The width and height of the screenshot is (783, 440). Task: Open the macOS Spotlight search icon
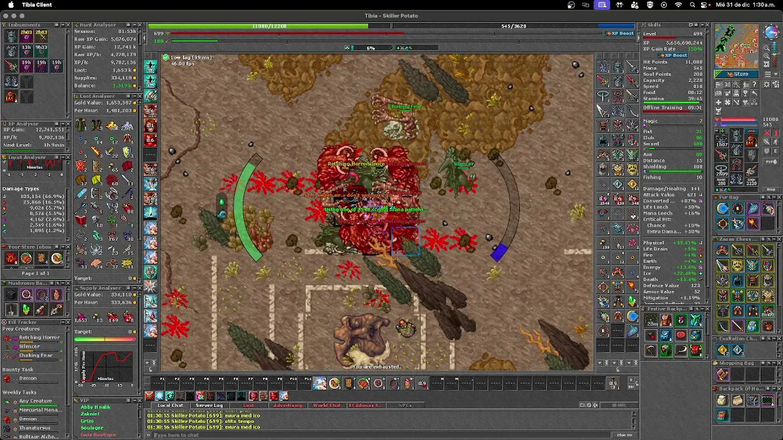click(x=692, y=5)
